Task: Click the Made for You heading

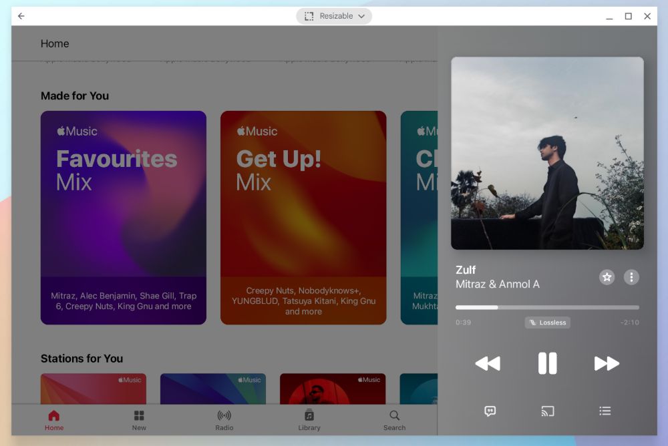Action: (75, 96)
